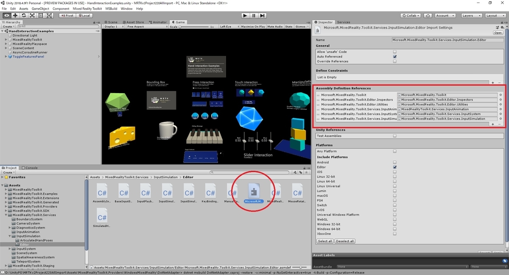Image resolution: width=509 pixels, height=275 pixels.
Task: Select the AssemblyIn... script file
Action: tap(102, 194)
